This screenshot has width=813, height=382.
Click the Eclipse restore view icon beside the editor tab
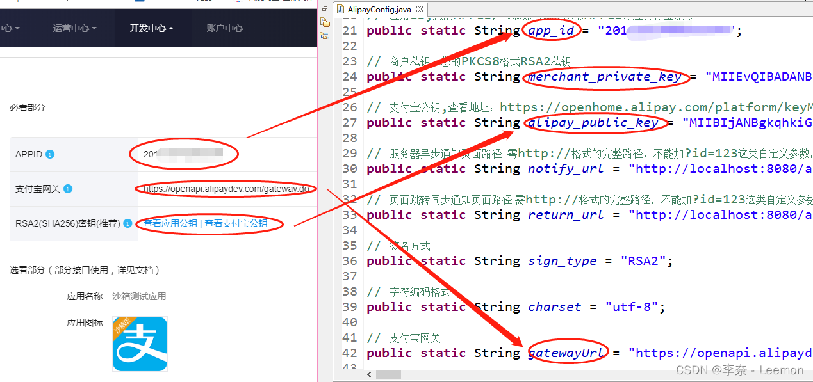[x=325, y=9]
